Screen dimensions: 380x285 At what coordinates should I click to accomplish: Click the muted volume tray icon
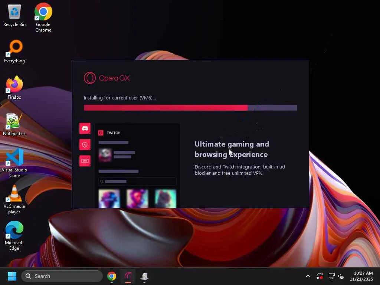(x=341, y=276)
